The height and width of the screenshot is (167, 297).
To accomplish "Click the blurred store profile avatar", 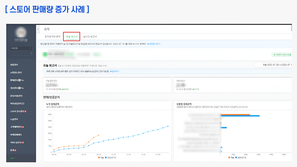I will pos(21,34).
